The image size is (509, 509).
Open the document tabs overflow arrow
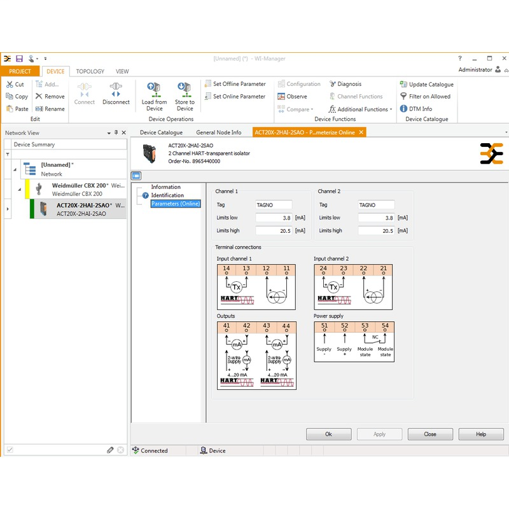[x=506, y=132]
